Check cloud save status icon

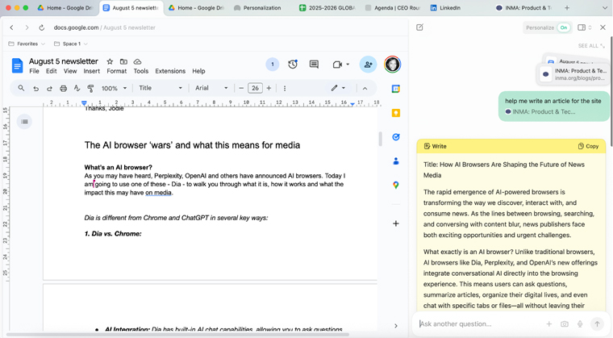point(137,61)
